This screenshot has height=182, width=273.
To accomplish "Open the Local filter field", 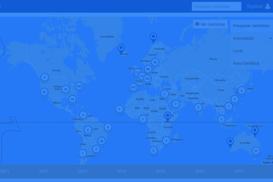I will [252, 51].
